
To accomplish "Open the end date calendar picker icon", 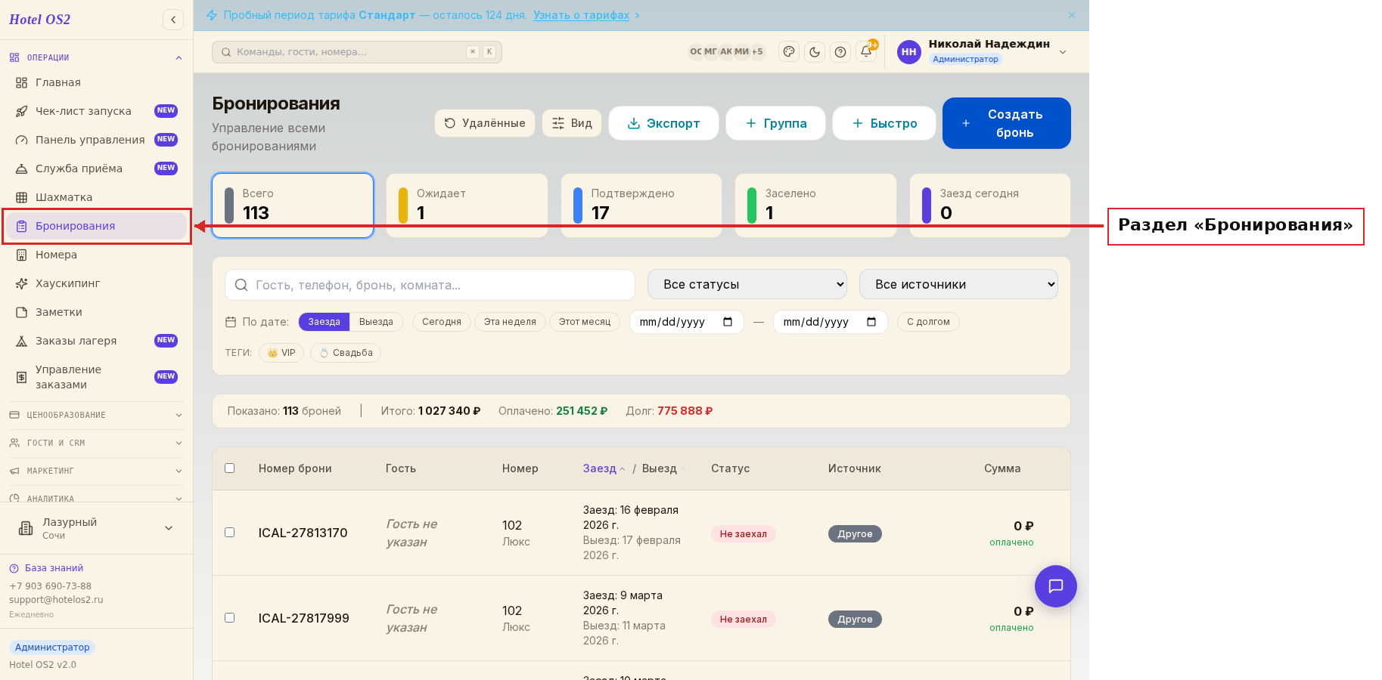I will pyautogui.click(x=871, y=322).
